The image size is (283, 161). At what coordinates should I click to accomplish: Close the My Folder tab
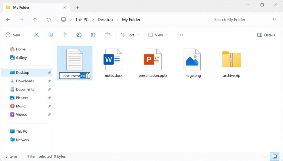(65, 7)
